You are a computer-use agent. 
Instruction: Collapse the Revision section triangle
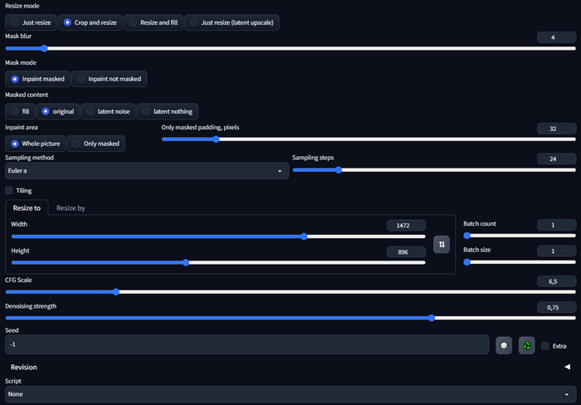[567, 367]
